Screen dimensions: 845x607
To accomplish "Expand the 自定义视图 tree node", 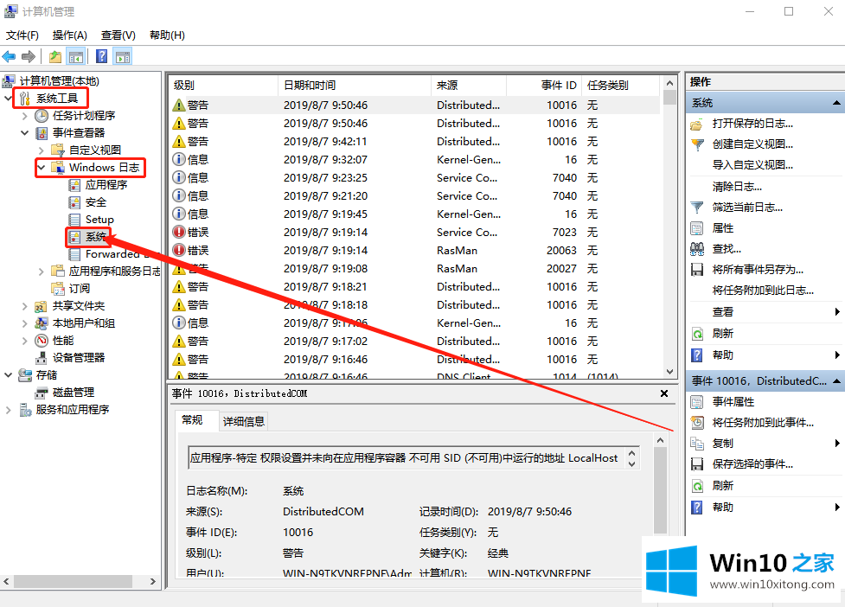I will click(x=41, y=150).
